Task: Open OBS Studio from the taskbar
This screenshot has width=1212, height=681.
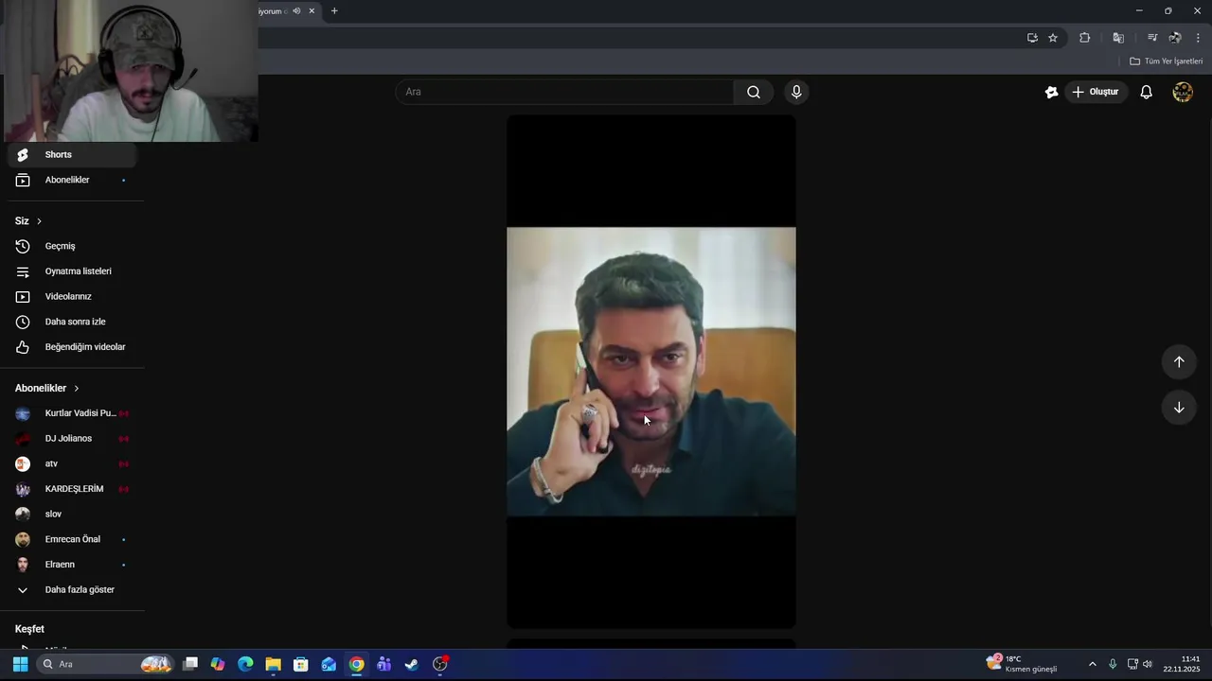Action: [x=440, y=664]
